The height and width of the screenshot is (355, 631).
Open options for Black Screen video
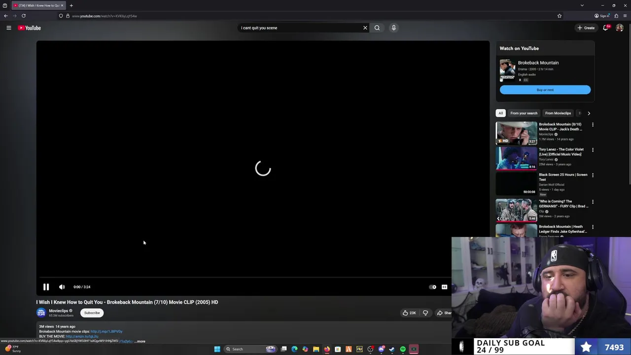[593, 175]
